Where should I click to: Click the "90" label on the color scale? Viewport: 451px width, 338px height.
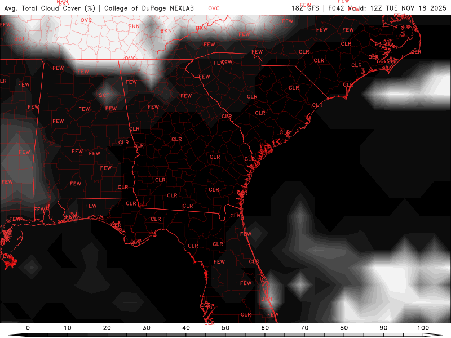point(383,328)
